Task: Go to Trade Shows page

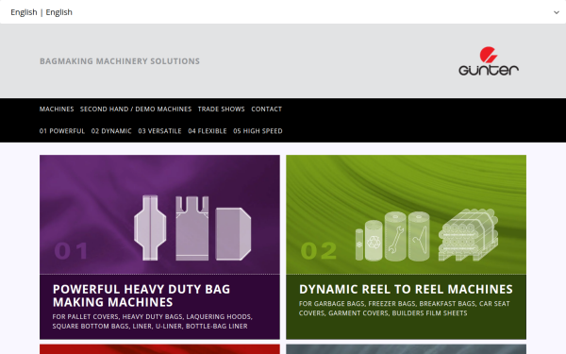Action: [x=222, y=110]
